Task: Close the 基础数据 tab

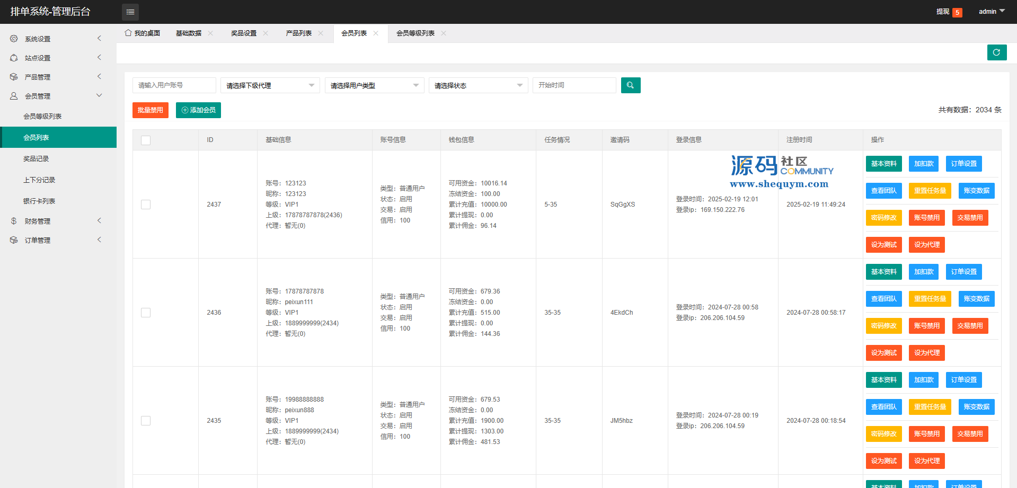Action: [210, 33]
